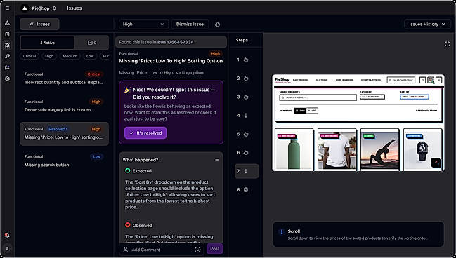The width and height of the screenshot is (456, 258).
Task: Open Incorrect quantity and subtotal issue
Action: [x=64, y=79]
